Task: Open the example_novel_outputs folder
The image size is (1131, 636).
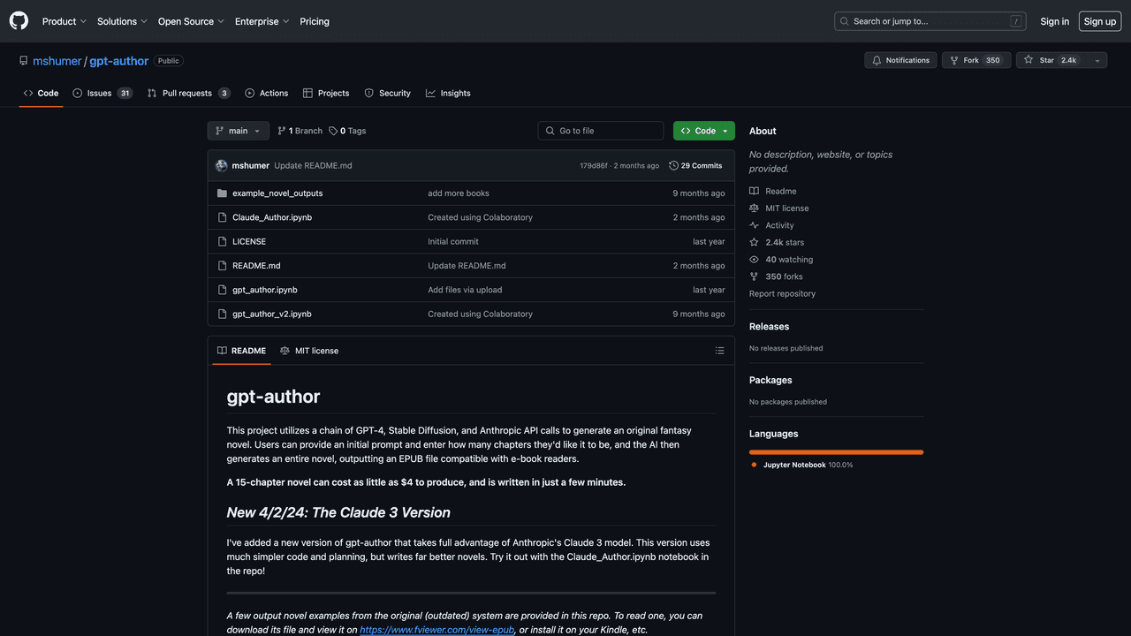Action: click(x=277, y=193)
